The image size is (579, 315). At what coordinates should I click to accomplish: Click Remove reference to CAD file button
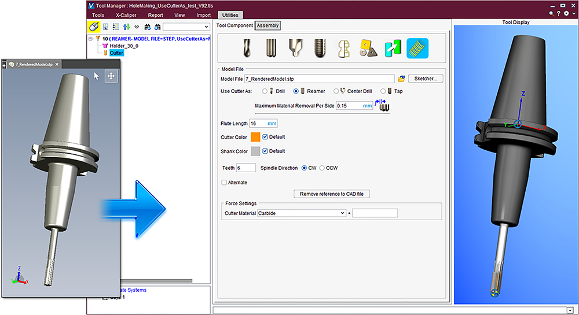332,194
